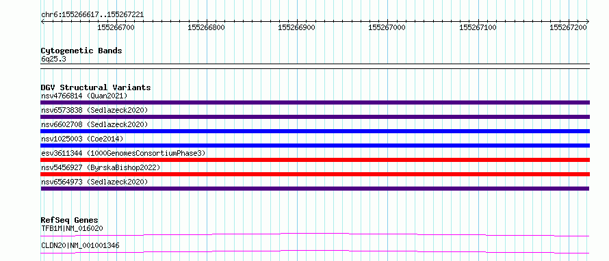The height and width of the screenshot is (261, 609).
Task: Open variant nsv4766814 (Quan2021) label
Action: pos(84,96)
